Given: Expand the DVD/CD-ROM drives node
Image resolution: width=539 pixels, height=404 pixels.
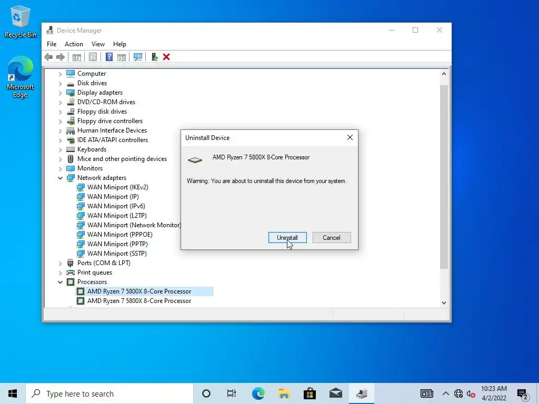Looking at the screenshot, I should (x=60, y=103).
